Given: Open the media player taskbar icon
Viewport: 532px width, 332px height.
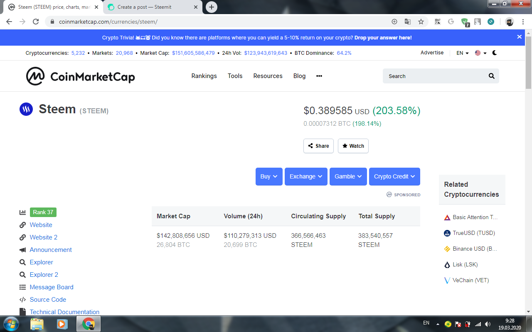Looking at the screenshot, I should click(x=62, y=324).
